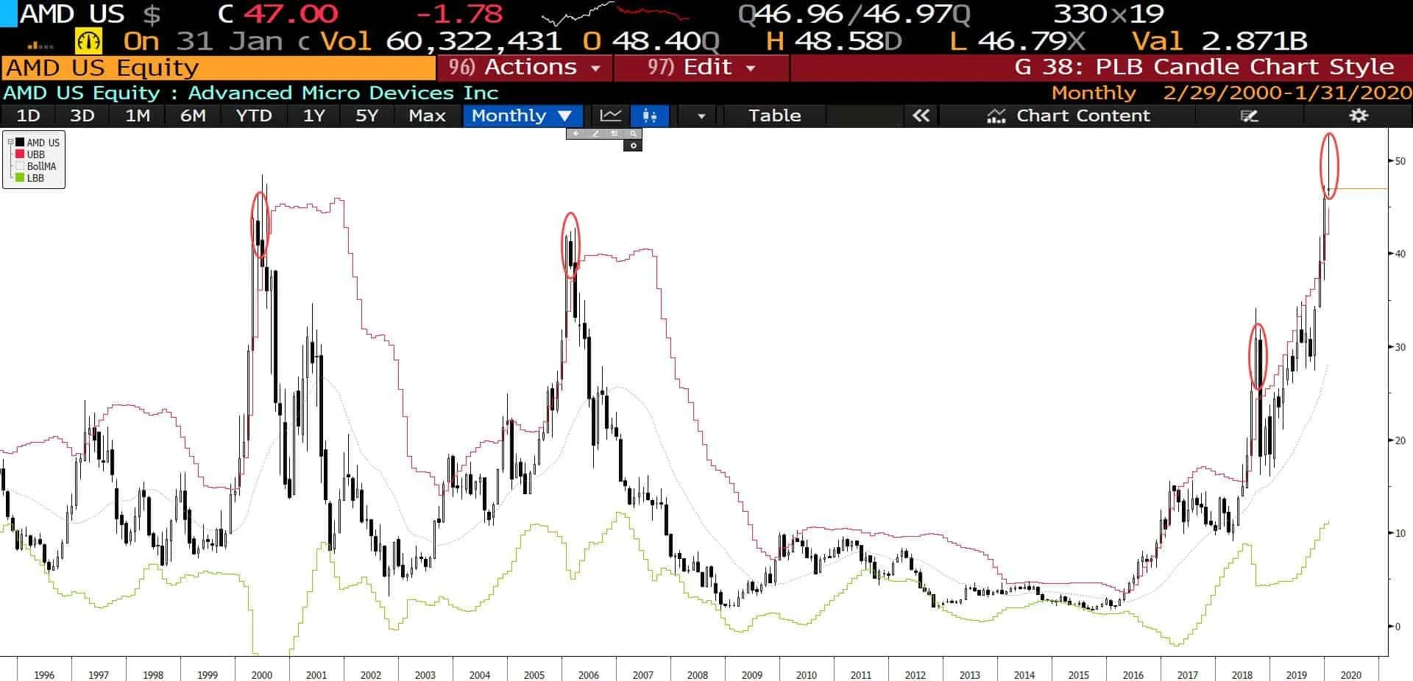
Task: Click the high price H 48.58
Action: pyautogui.click(x=833, y=41)
